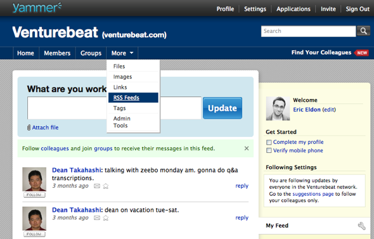
Task: Click the NEW badge
Action: (361, 53)
